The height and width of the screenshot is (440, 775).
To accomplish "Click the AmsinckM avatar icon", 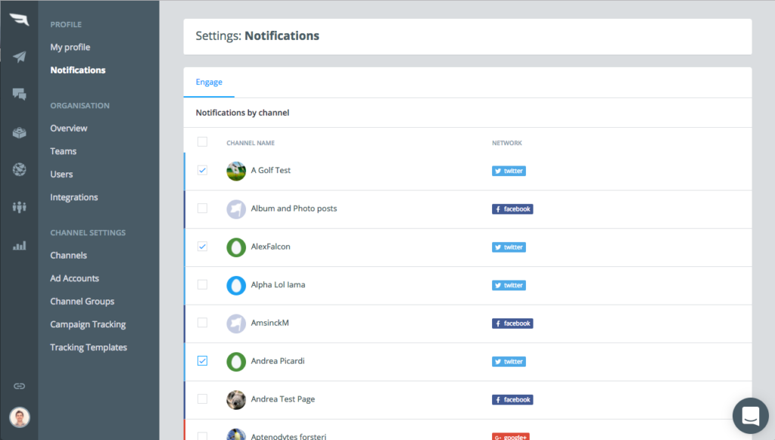I will point(236,324).
